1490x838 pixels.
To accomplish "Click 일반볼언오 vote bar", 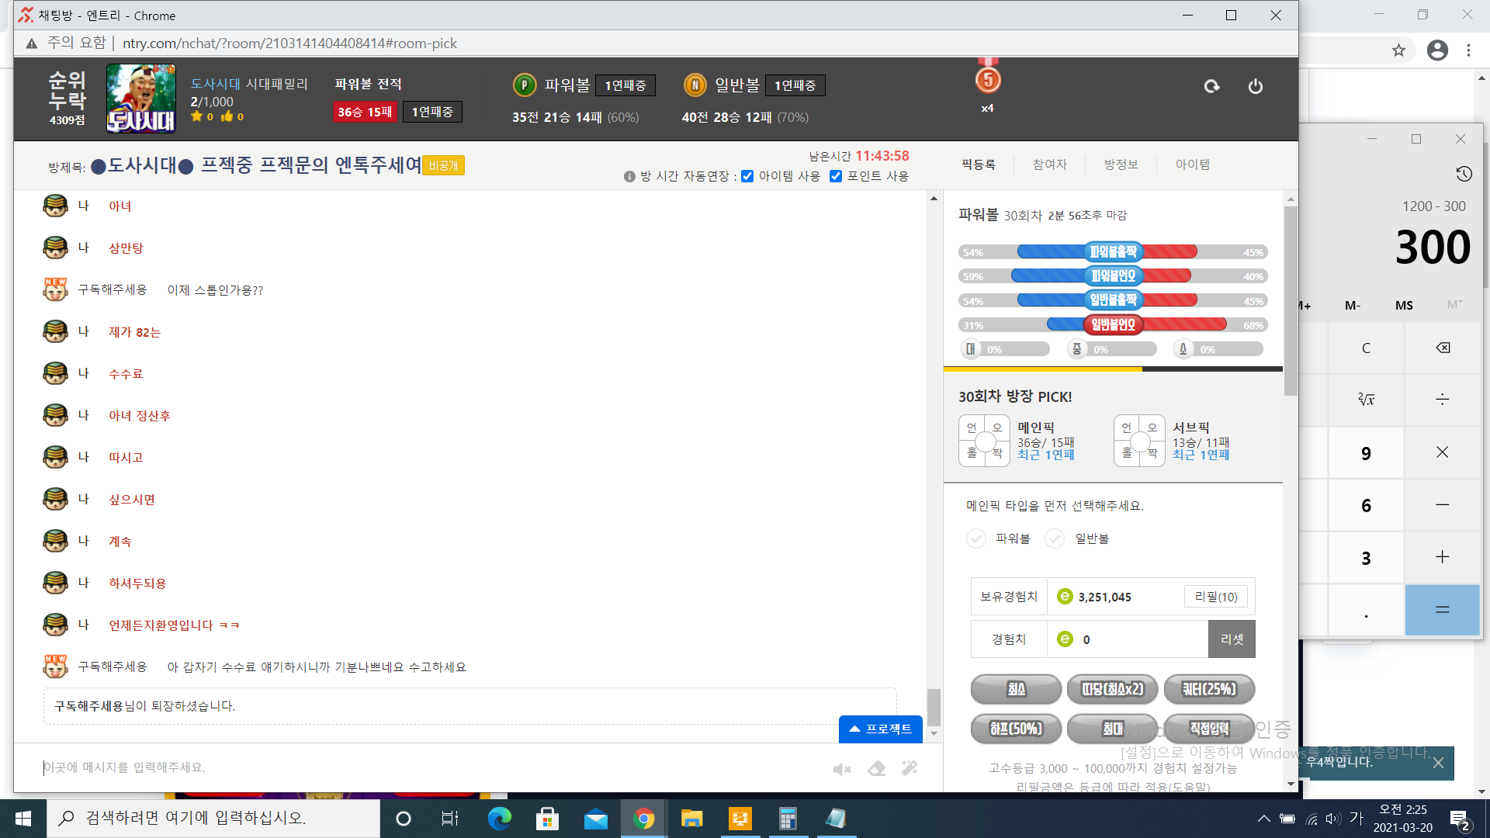I will [x=1113, y=325].
